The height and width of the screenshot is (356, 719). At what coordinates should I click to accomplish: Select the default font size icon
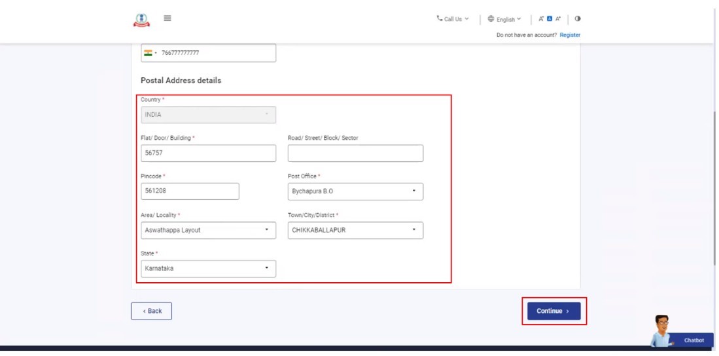[550, 19]
